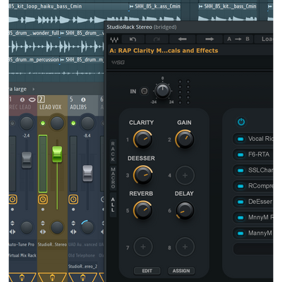The image size is (282, 282).
Task: Click the macro ASSIGN button
Action: coord(181,271)
